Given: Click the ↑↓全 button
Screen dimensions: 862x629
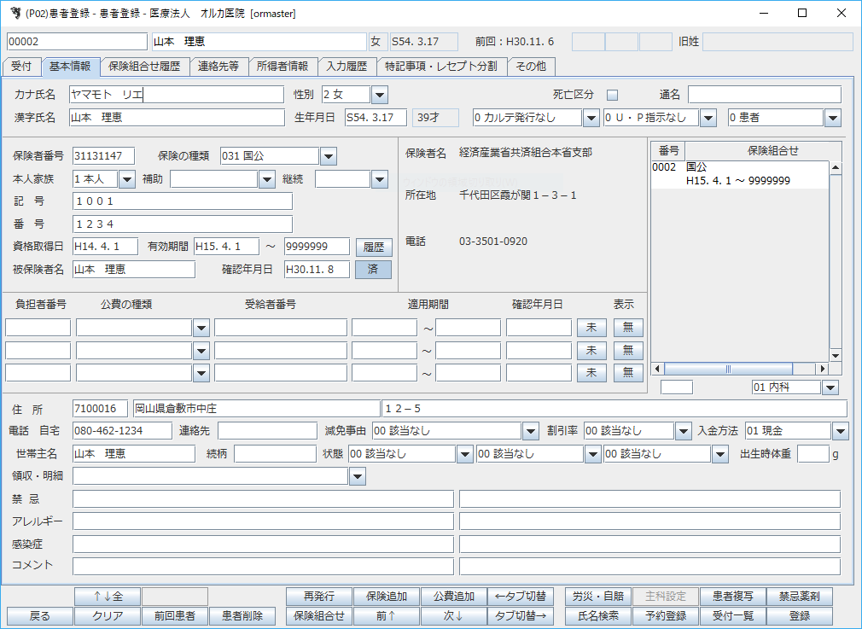Looking at the screenshot, I should coord(108,596).
